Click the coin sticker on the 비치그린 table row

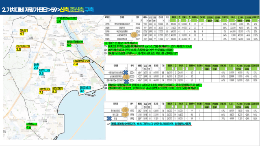point(125,114)
